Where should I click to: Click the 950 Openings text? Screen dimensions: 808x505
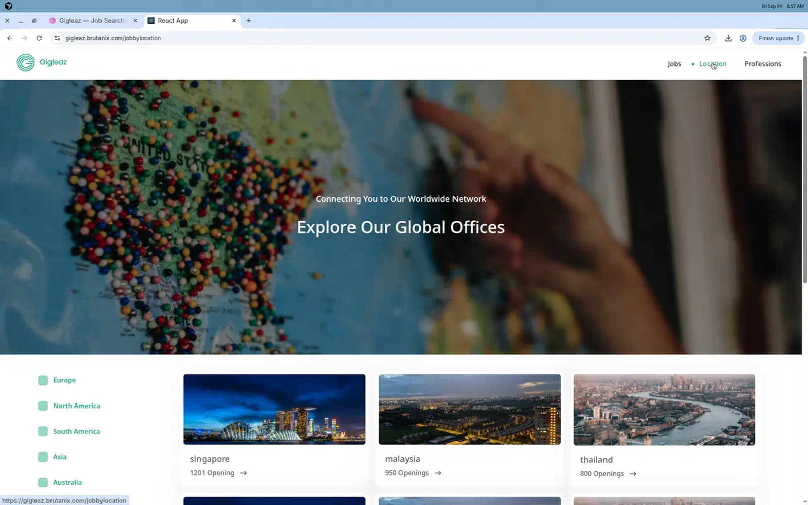407,473
